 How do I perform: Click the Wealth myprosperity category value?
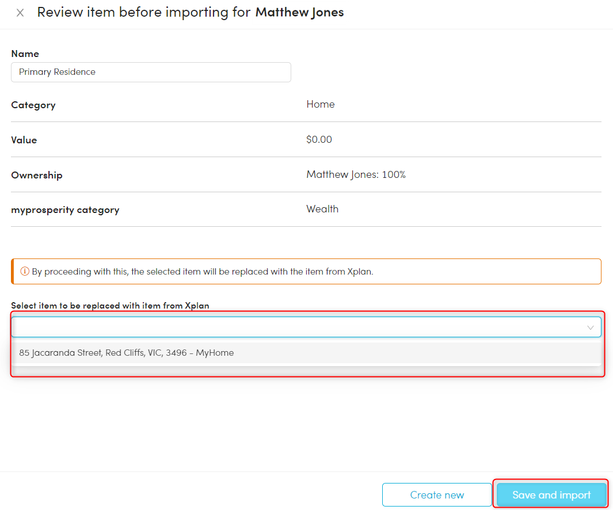[x=322, y=209]
